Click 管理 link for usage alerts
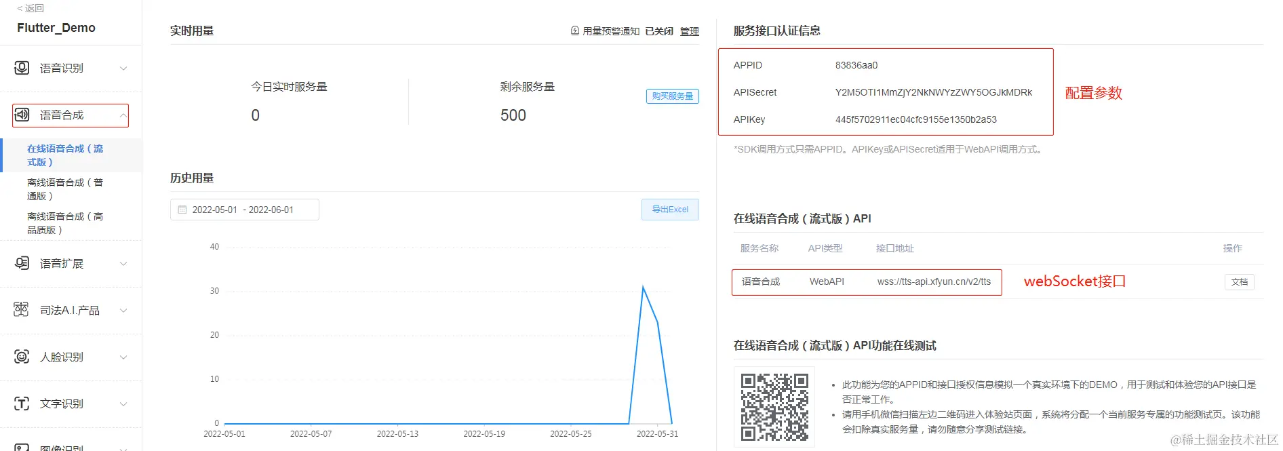The image size is (1283, 451). tap(690, 31)
